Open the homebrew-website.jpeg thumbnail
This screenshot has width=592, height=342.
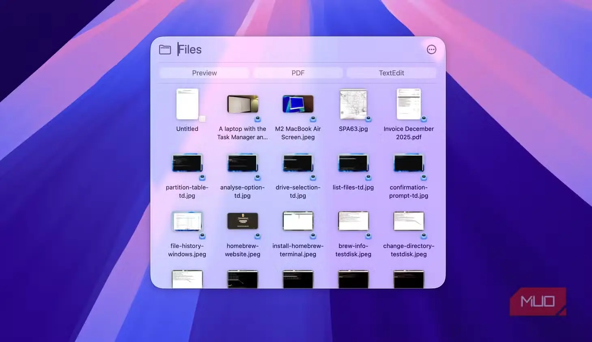pyautogui.click(x=243, y=221)
